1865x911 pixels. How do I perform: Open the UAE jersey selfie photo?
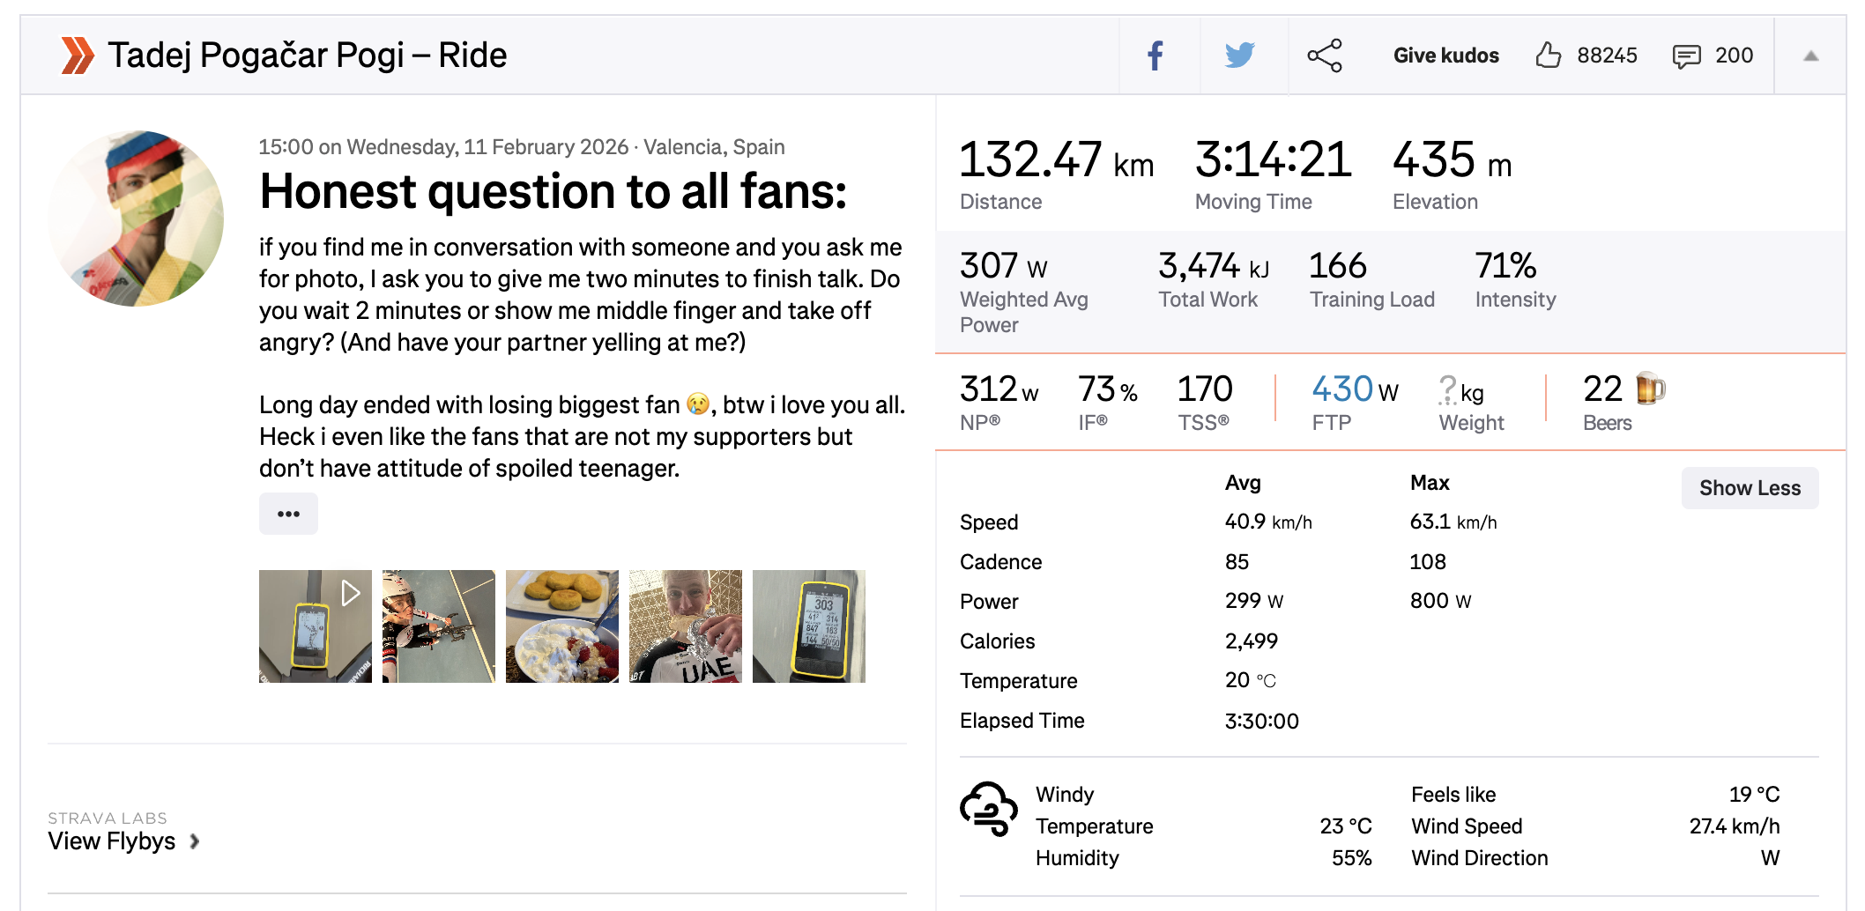pyautogui.click(x=686, y=626)
